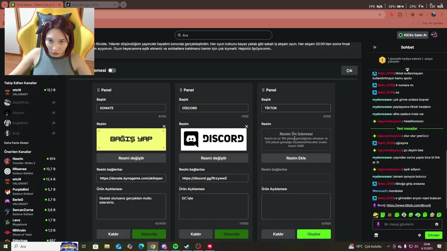Open Tüm Yer İşaretleri bookmarks folder
Image resolution: width=447 pixels, height=251 pixels.
tap(430, 23)
